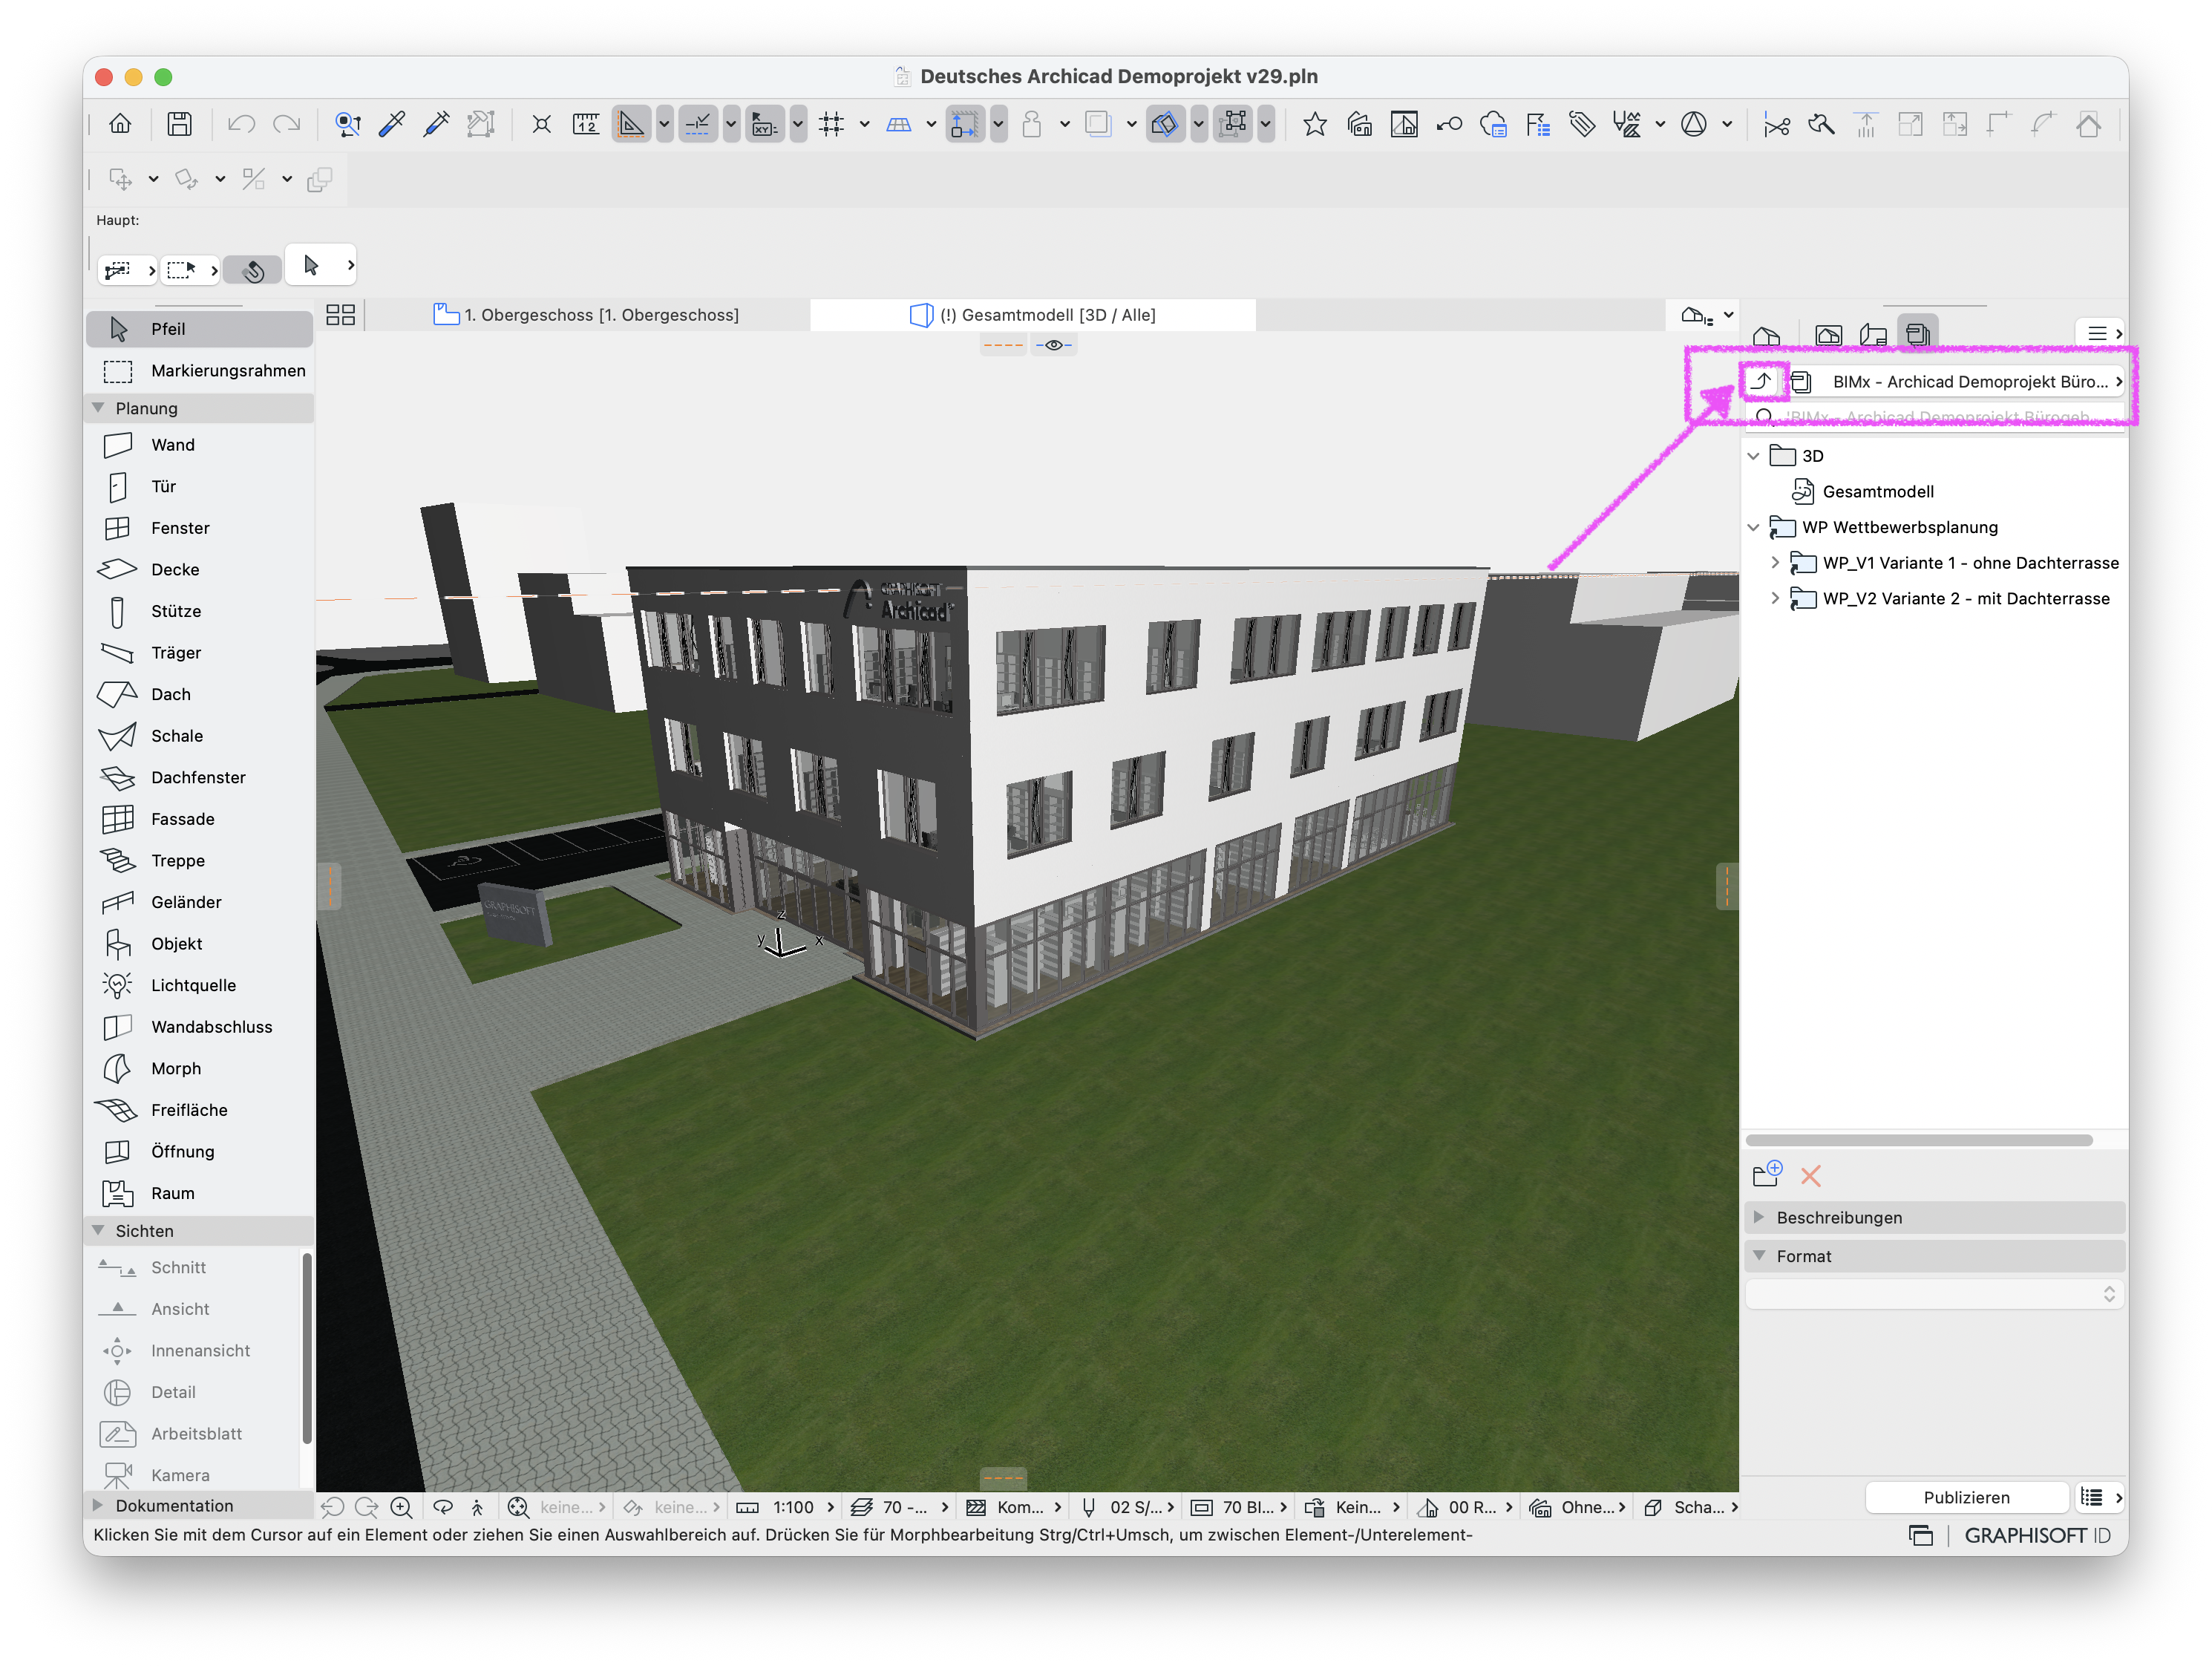Toggle the grid snap button
Image resolution: width=2212 pixels, height=1666 pixels.
click(831, 124)
